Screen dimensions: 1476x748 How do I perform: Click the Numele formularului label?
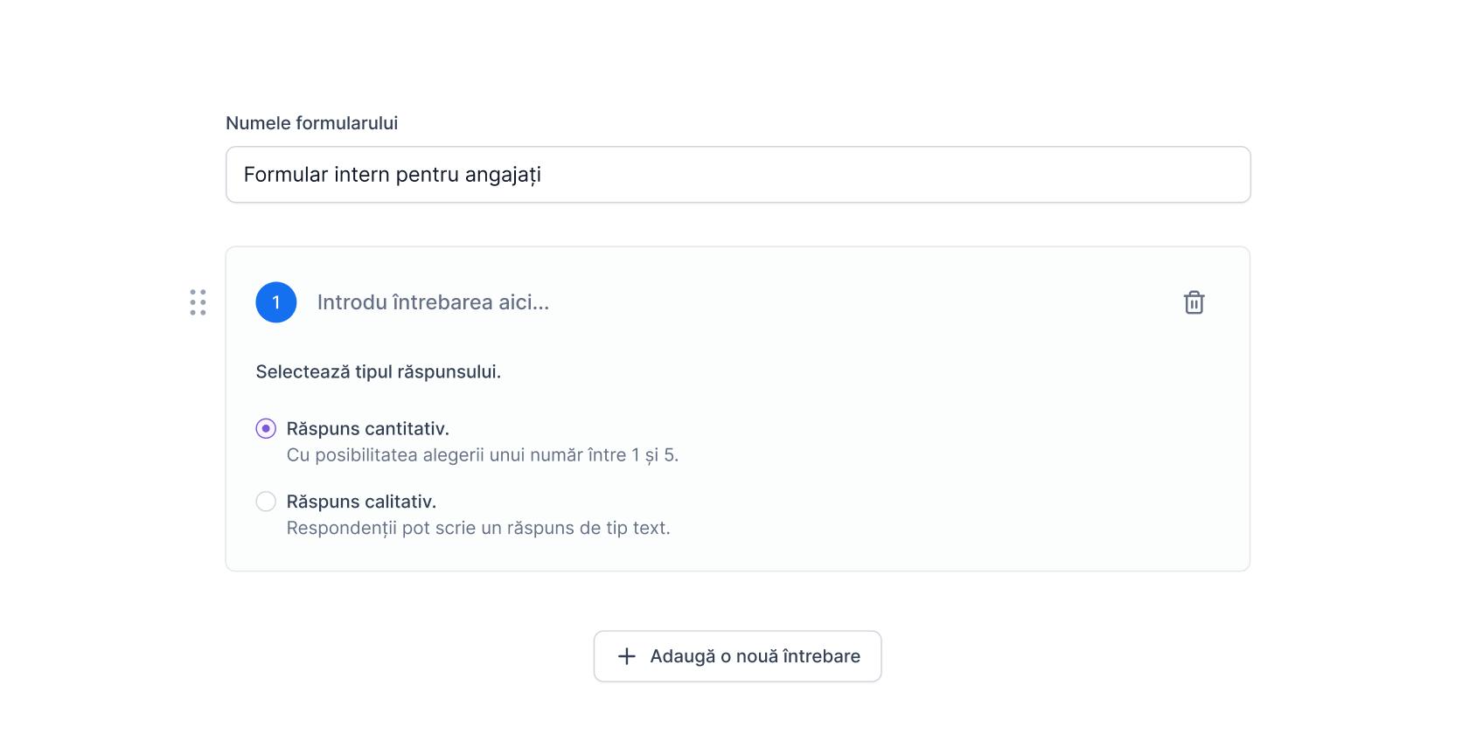click(x=311, y=122)
